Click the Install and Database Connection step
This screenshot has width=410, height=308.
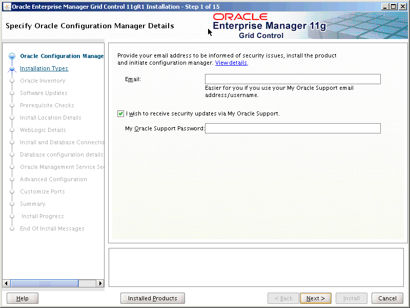pyautogui.click(x=62, y=142)
